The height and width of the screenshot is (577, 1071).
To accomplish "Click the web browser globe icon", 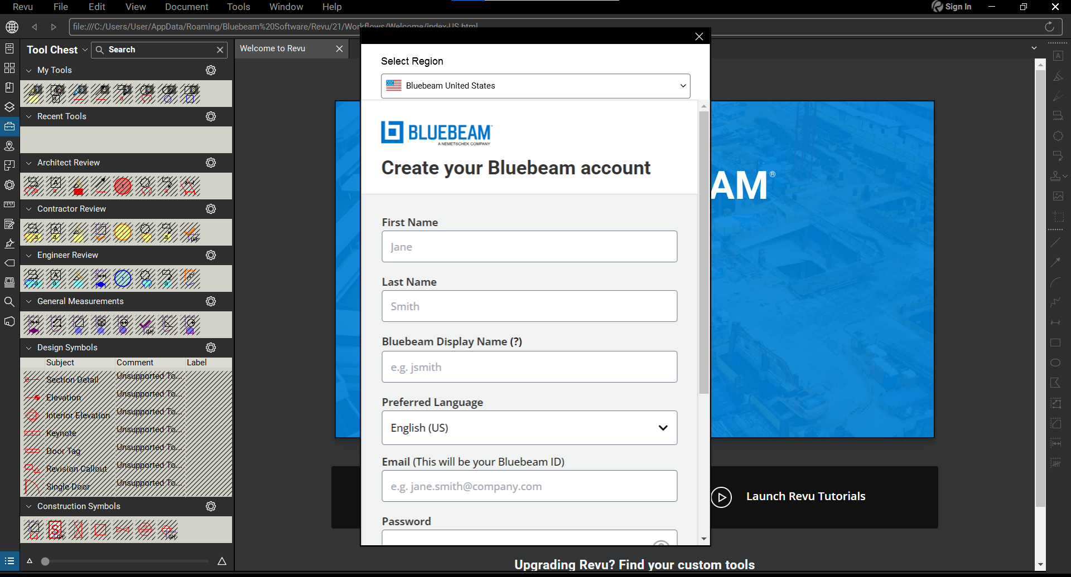I will click(12, 27).
